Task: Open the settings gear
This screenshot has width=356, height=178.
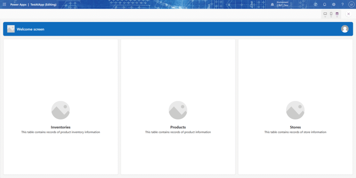Action: (x=334, y=5)
